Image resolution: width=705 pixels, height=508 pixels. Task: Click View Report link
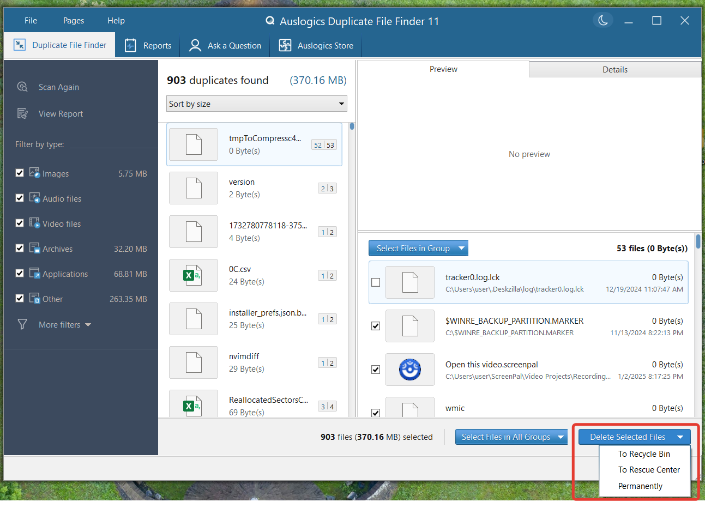click(x=61, y=114)
